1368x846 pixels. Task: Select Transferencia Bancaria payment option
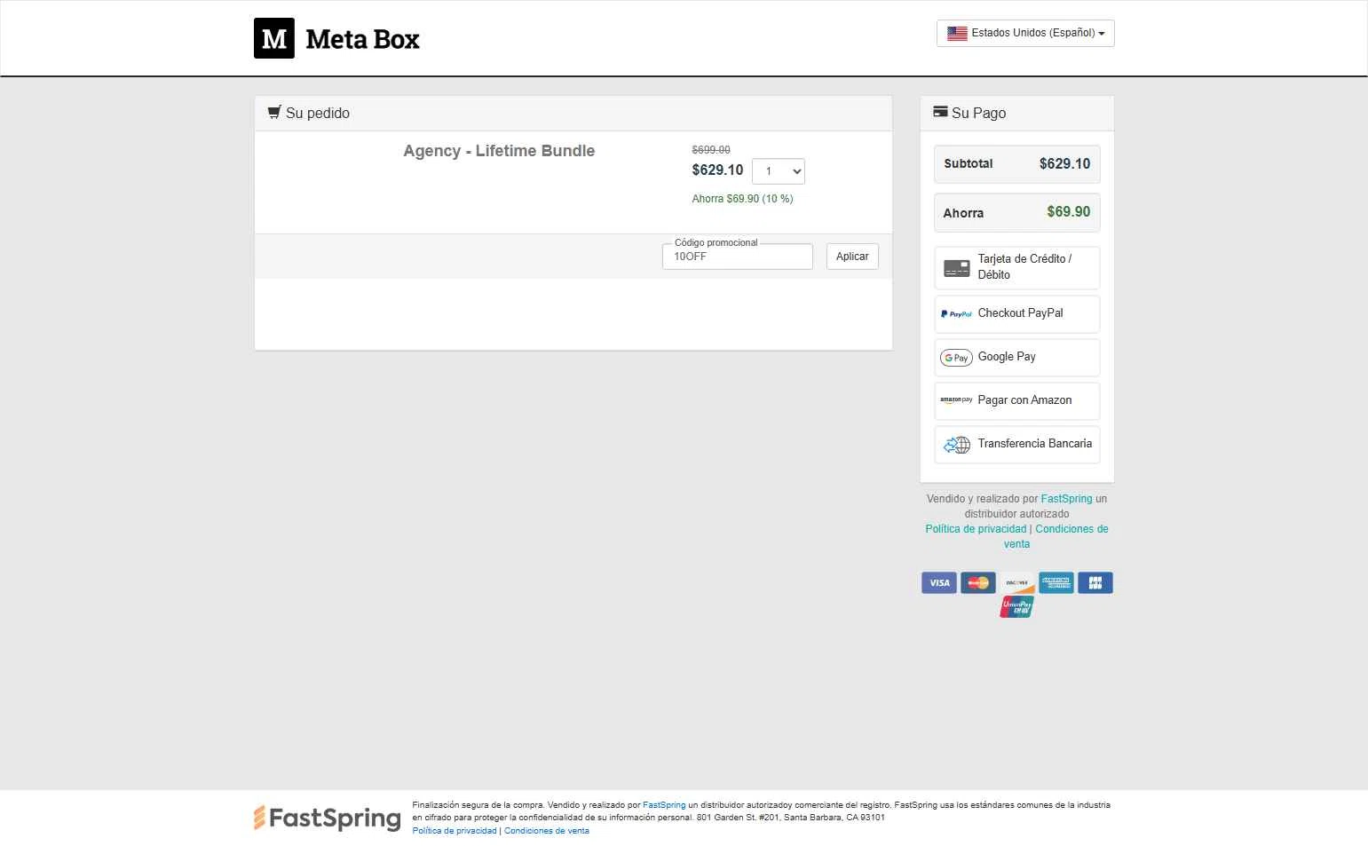click(x=1017, y=445)
